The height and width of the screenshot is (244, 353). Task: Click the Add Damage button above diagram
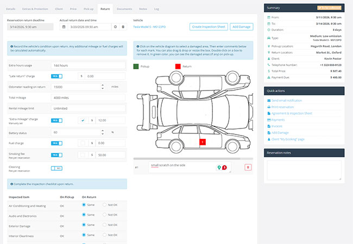pyautogui.click(x=241, y=27)
